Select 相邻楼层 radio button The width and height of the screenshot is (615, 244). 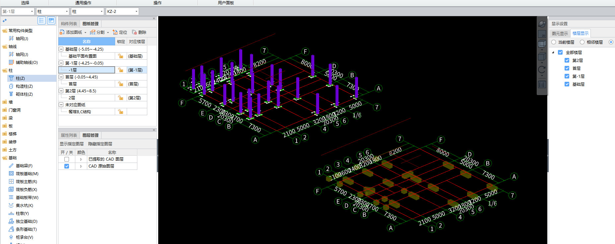pyautogui.click(x=582, y=42)
